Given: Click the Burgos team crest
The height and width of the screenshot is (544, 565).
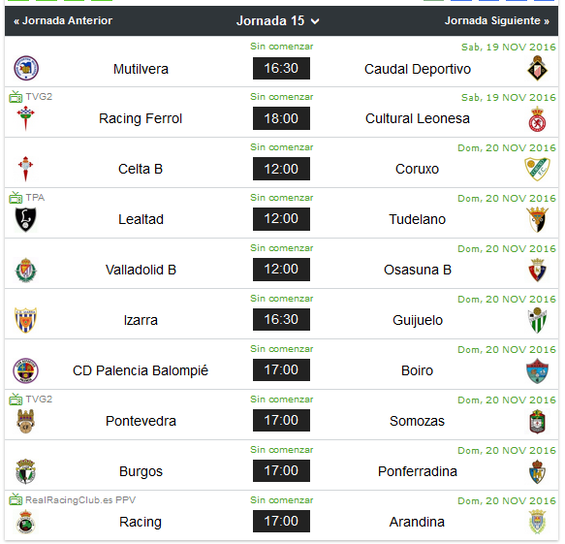Looking at the screenshot, I should pyautogui.click(x=25, y=471).
